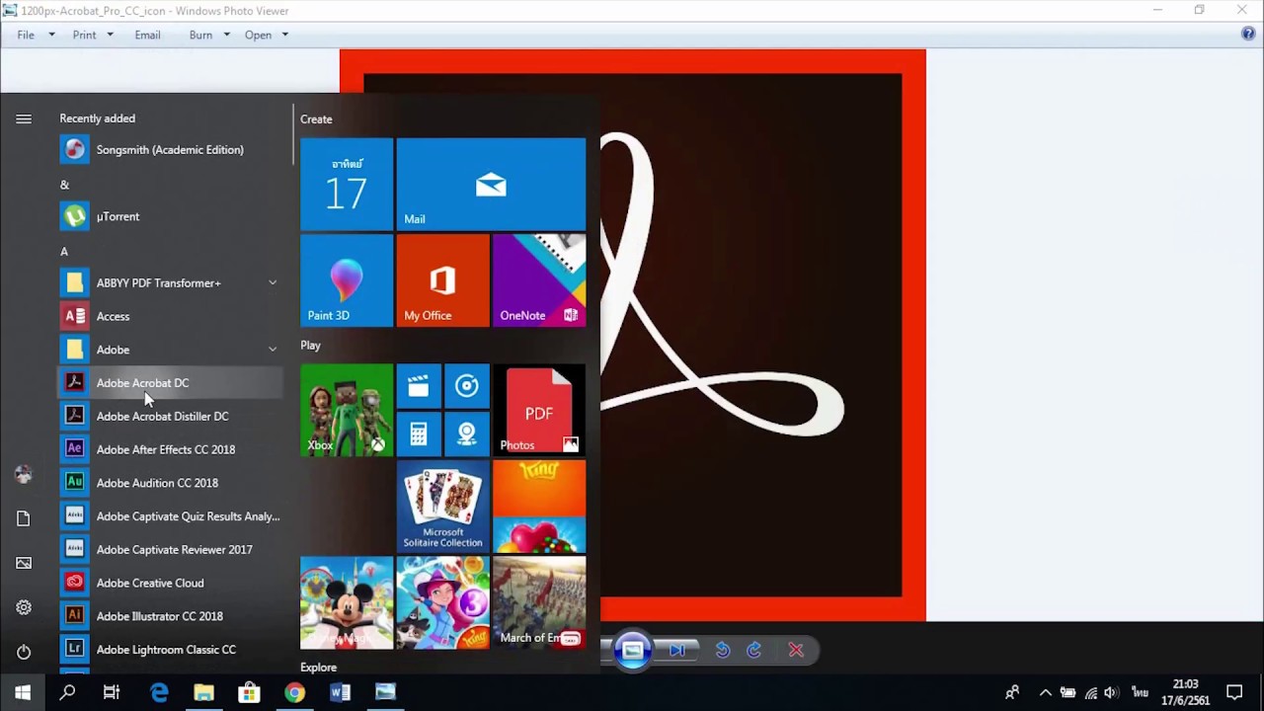Rotate photo counterclockwise in Photo Viewer

[723, 650]
